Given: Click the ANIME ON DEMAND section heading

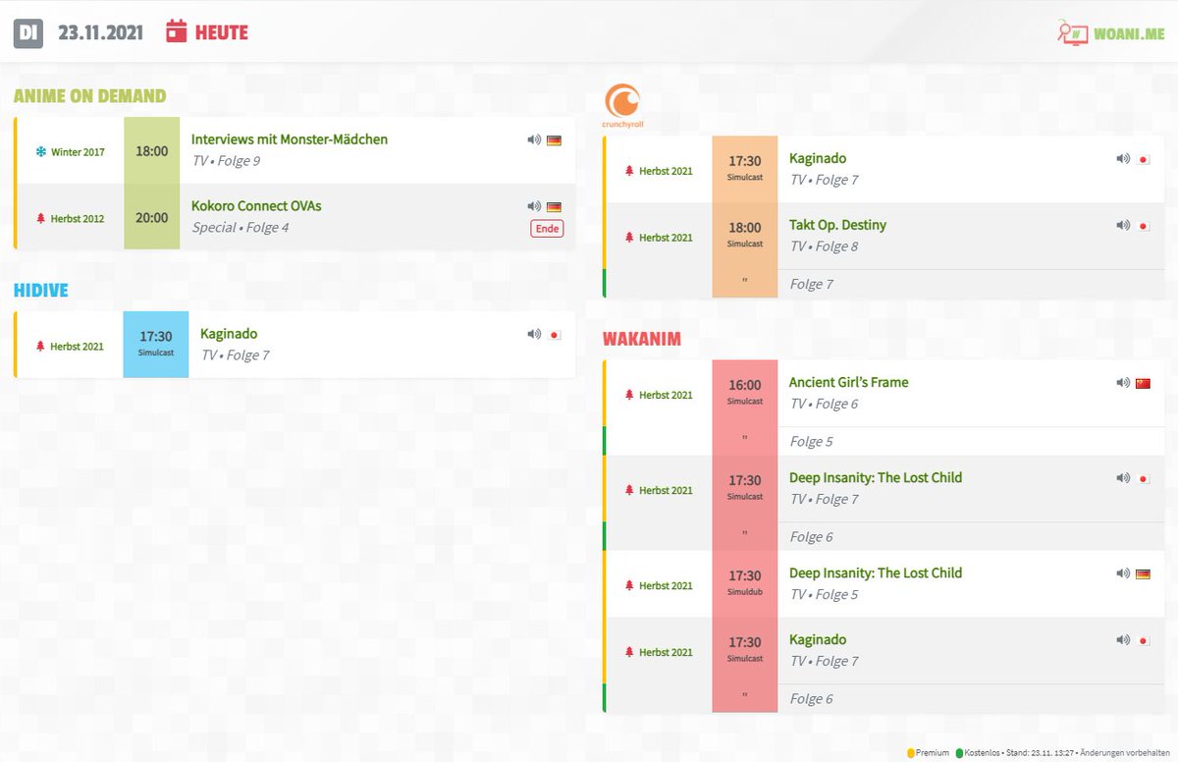Looking at the screenshot, I should point(89,95).
